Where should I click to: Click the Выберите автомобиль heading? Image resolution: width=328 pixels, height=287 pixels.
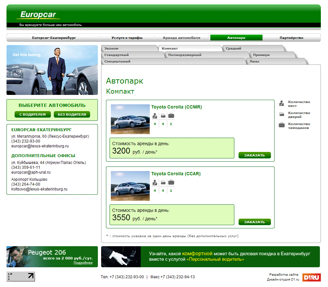point(52,105)
